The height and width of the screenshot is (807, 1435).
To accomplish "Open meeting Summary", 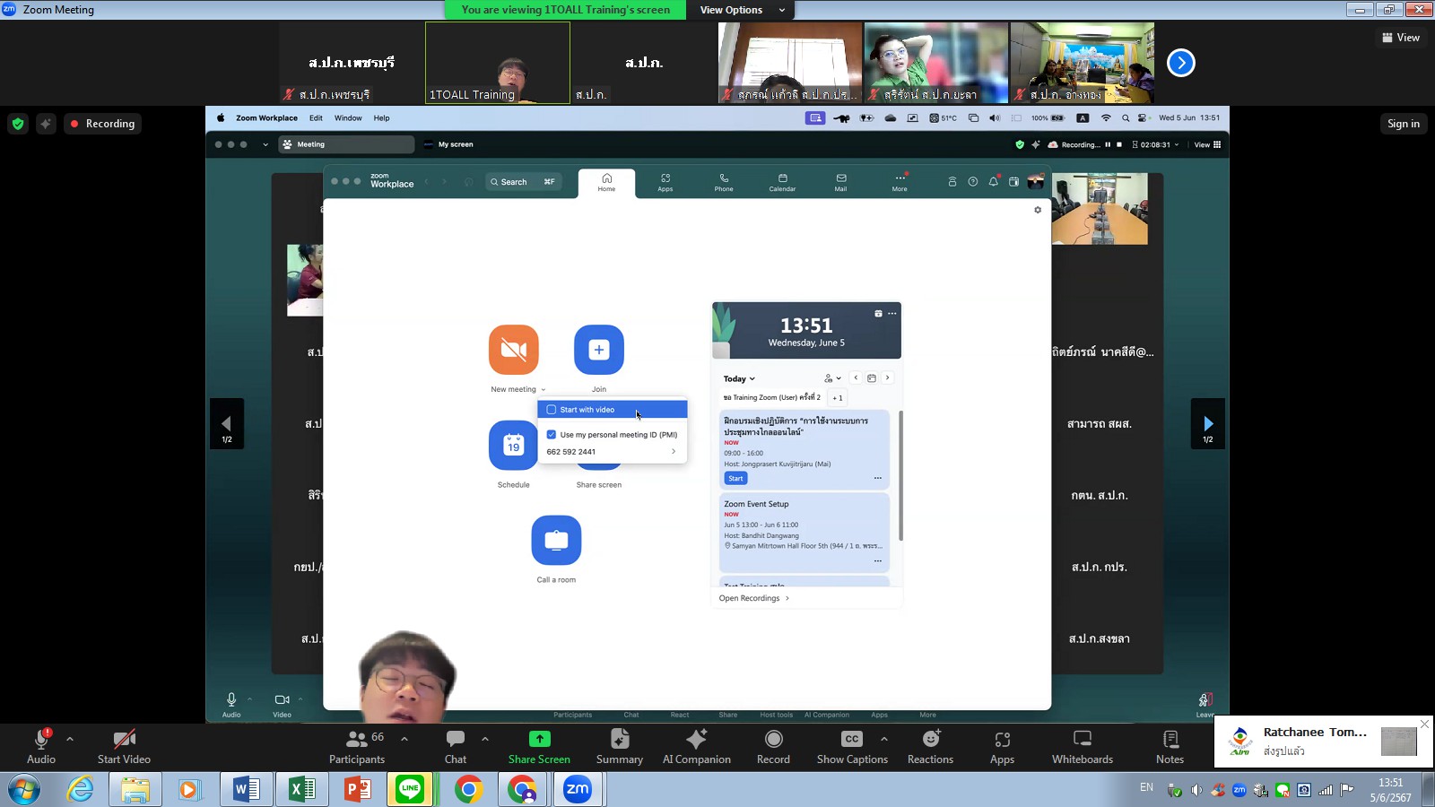I will pos(620,746).
